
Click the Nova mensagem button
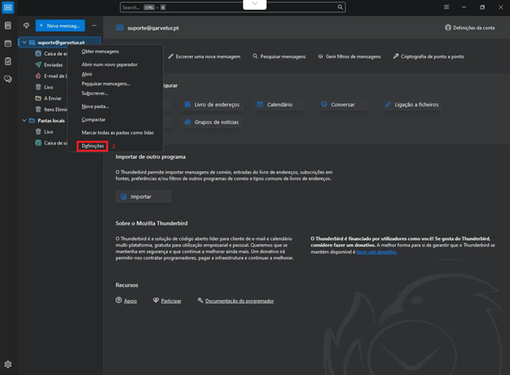pyautogui.click(x=60, y=26)
